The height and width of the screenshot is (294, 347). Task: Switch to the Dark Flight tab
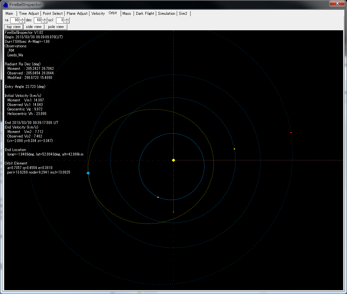pos(145,14)
